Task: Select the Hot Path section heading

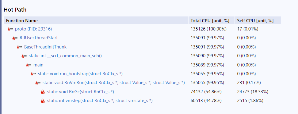Action: (15, 10)
